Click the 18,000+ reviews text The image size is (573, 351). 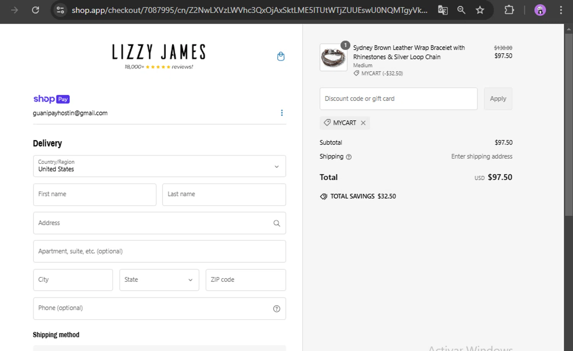click(159, 67)
